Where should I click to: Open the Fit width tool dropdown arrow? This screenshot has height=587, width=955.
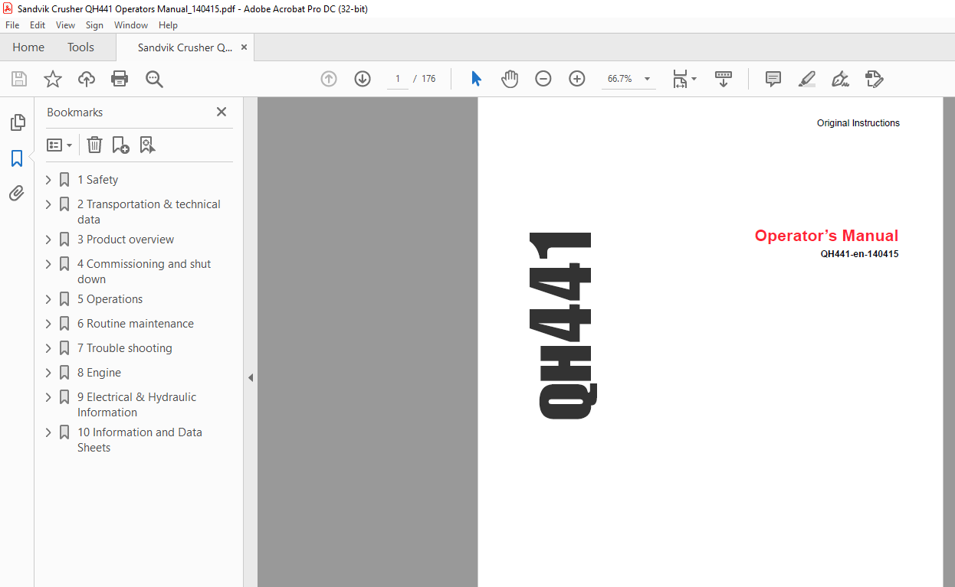[x=694, y=79]
